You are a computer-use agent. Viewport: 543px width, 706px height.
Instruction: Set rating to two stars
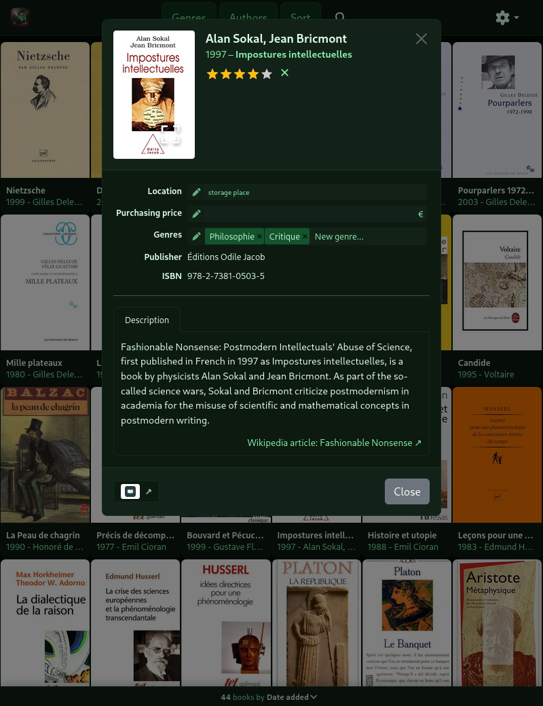click(225, 74)
